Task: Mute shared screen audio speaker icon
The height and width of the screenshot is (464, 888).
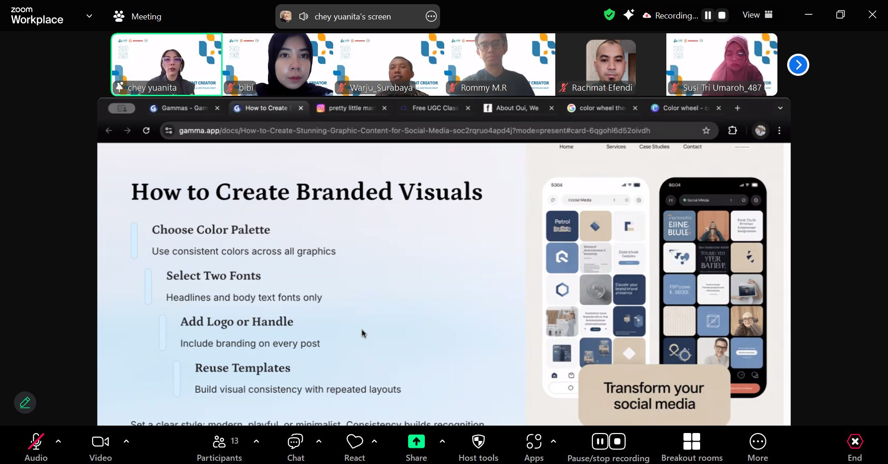Action: tap(304, 17)
